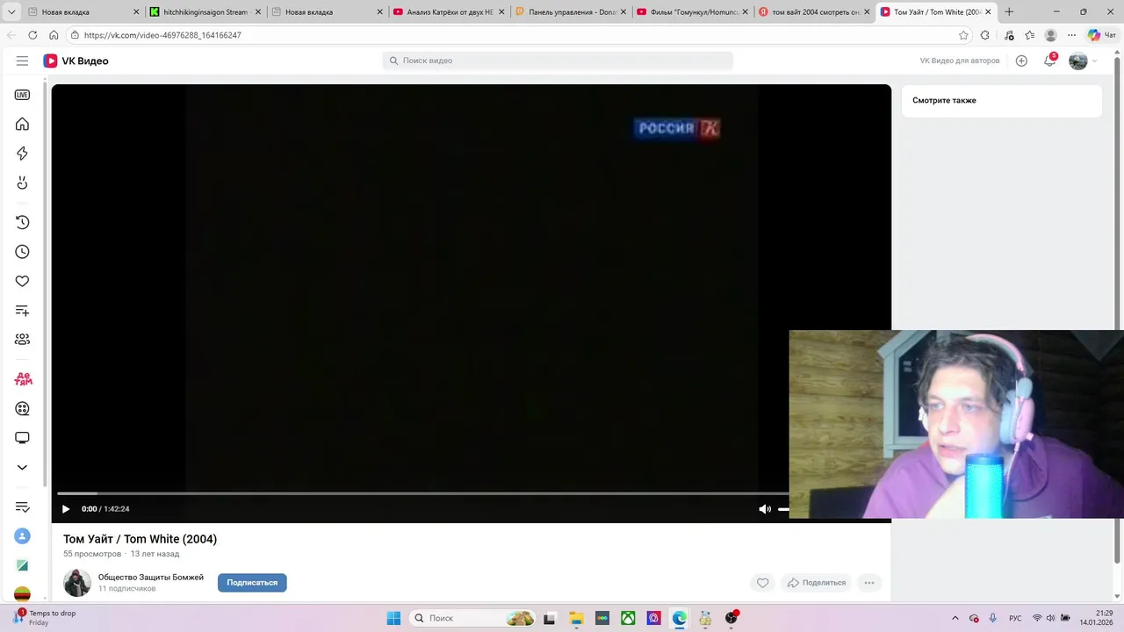Open the playlists add-list icon in sidebar

click(22, 311)
